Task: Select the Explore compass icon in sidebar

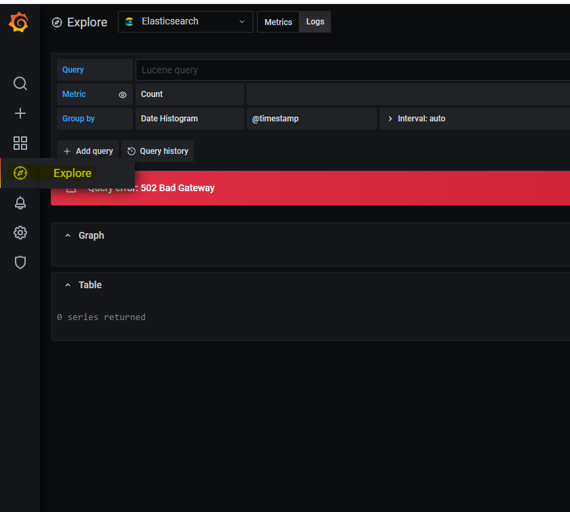Action: coord(20,173)
